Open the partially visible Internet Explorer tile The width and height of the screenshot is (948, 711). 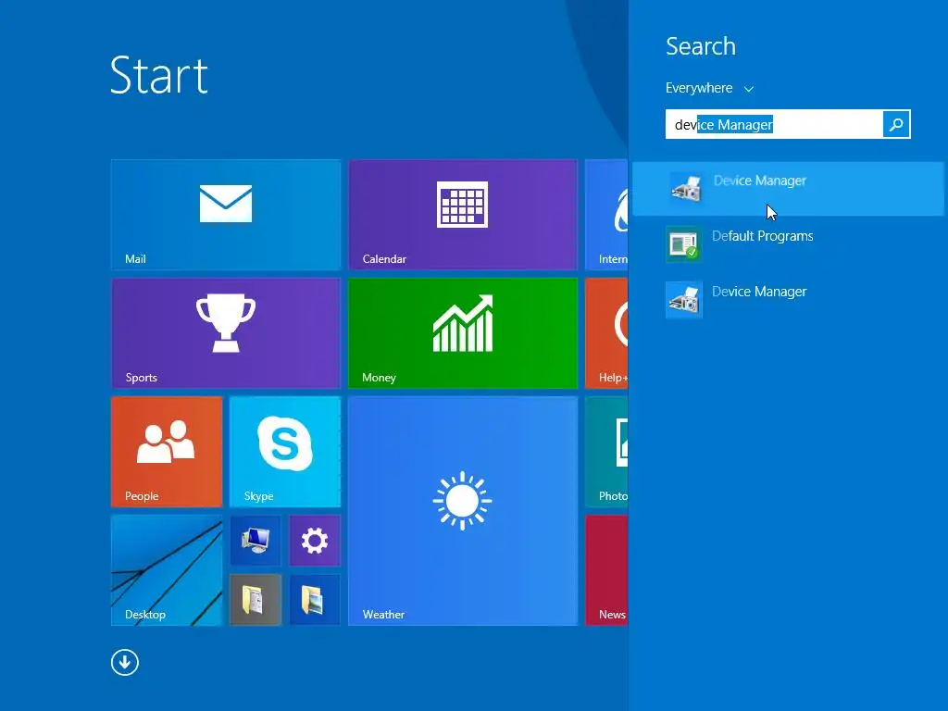pyautogui.click(x=606, y=215)
